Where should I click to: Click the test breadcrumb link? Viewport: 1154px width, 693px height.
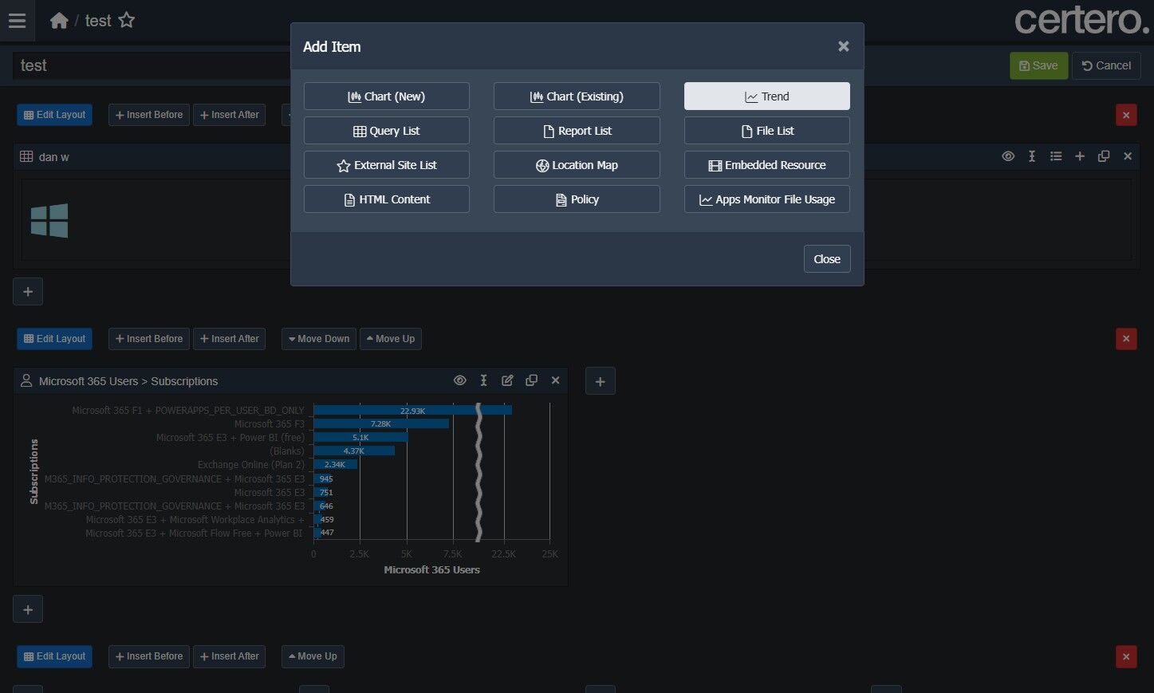tap(98, 21)
